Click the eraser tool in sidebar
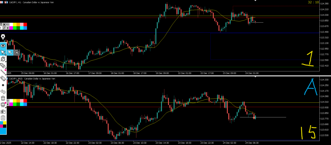 [3, 78]
